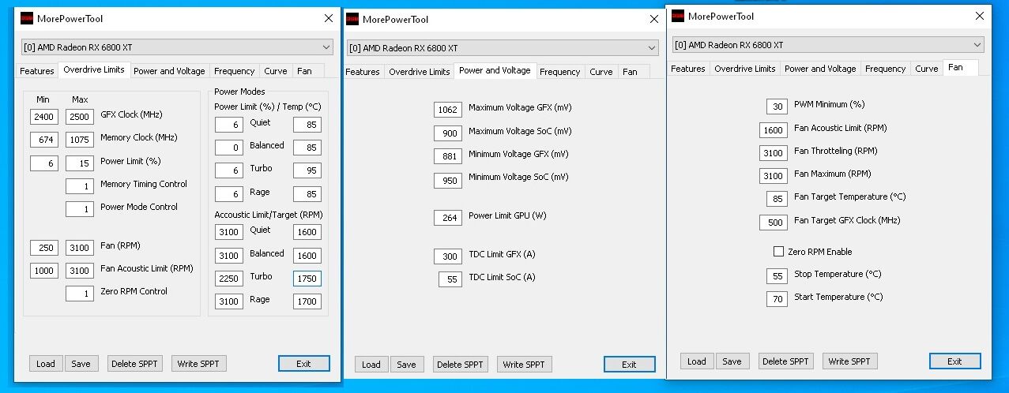Click the Memory Clock maximum field 1075
The image size is (1009, 393).
tap(80, 140)
